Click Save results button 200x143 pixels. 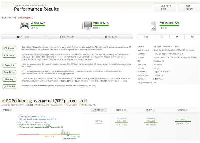[23, 37]
